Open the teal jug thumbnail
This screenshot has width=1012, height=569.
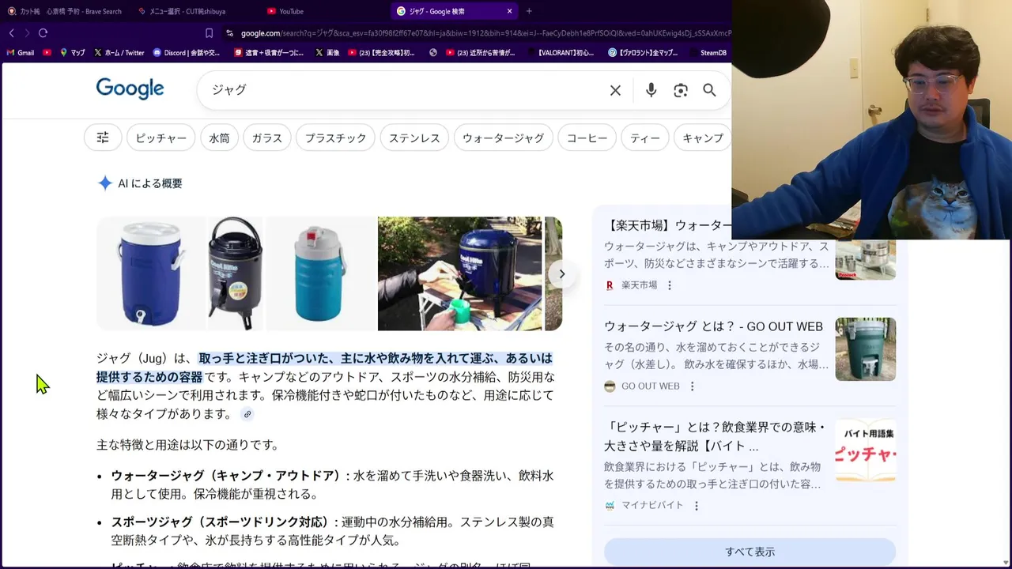click(x=319, y=273)
